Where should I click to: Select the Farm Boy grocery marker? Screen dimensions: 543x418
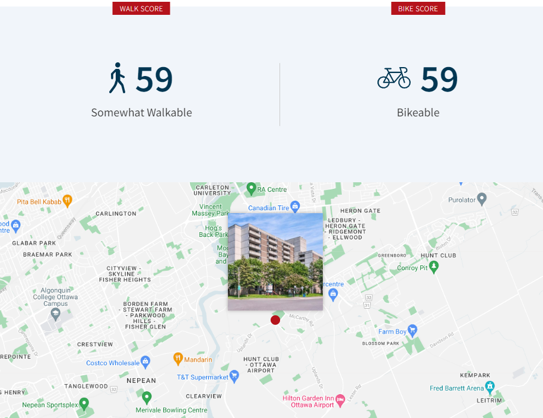click(x=412, y=331)
